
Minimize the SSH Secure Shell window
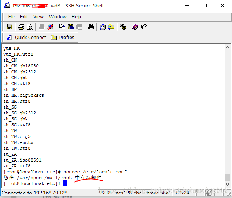click(187, 5)
